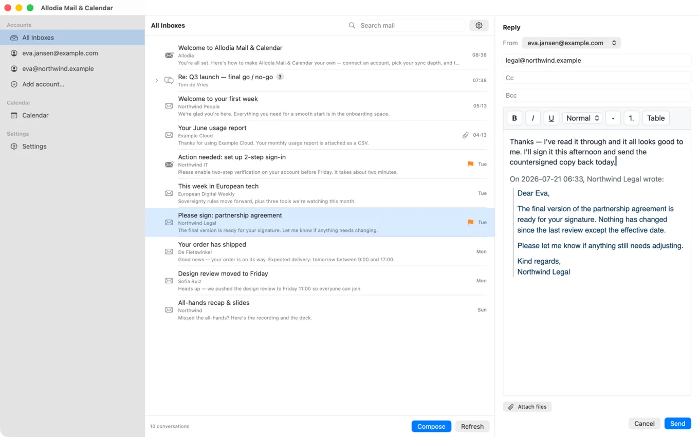Screen dimensions: 699x437
Task: Open "This week in European tech" message
Action: coord(320,193)
